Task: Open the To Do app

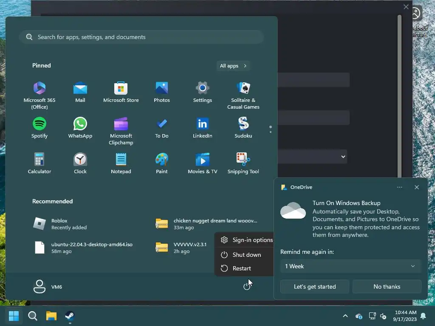Action: [x=162, y=128]
